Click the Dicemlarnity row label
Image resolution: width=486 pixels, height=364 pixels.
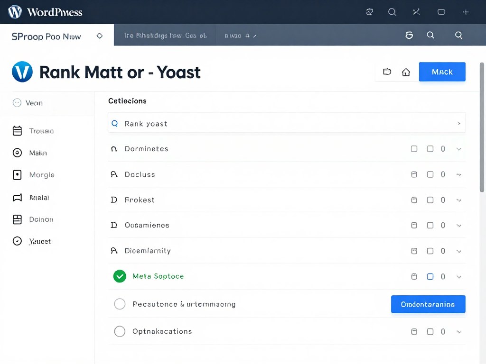click(x=148, y=251)
